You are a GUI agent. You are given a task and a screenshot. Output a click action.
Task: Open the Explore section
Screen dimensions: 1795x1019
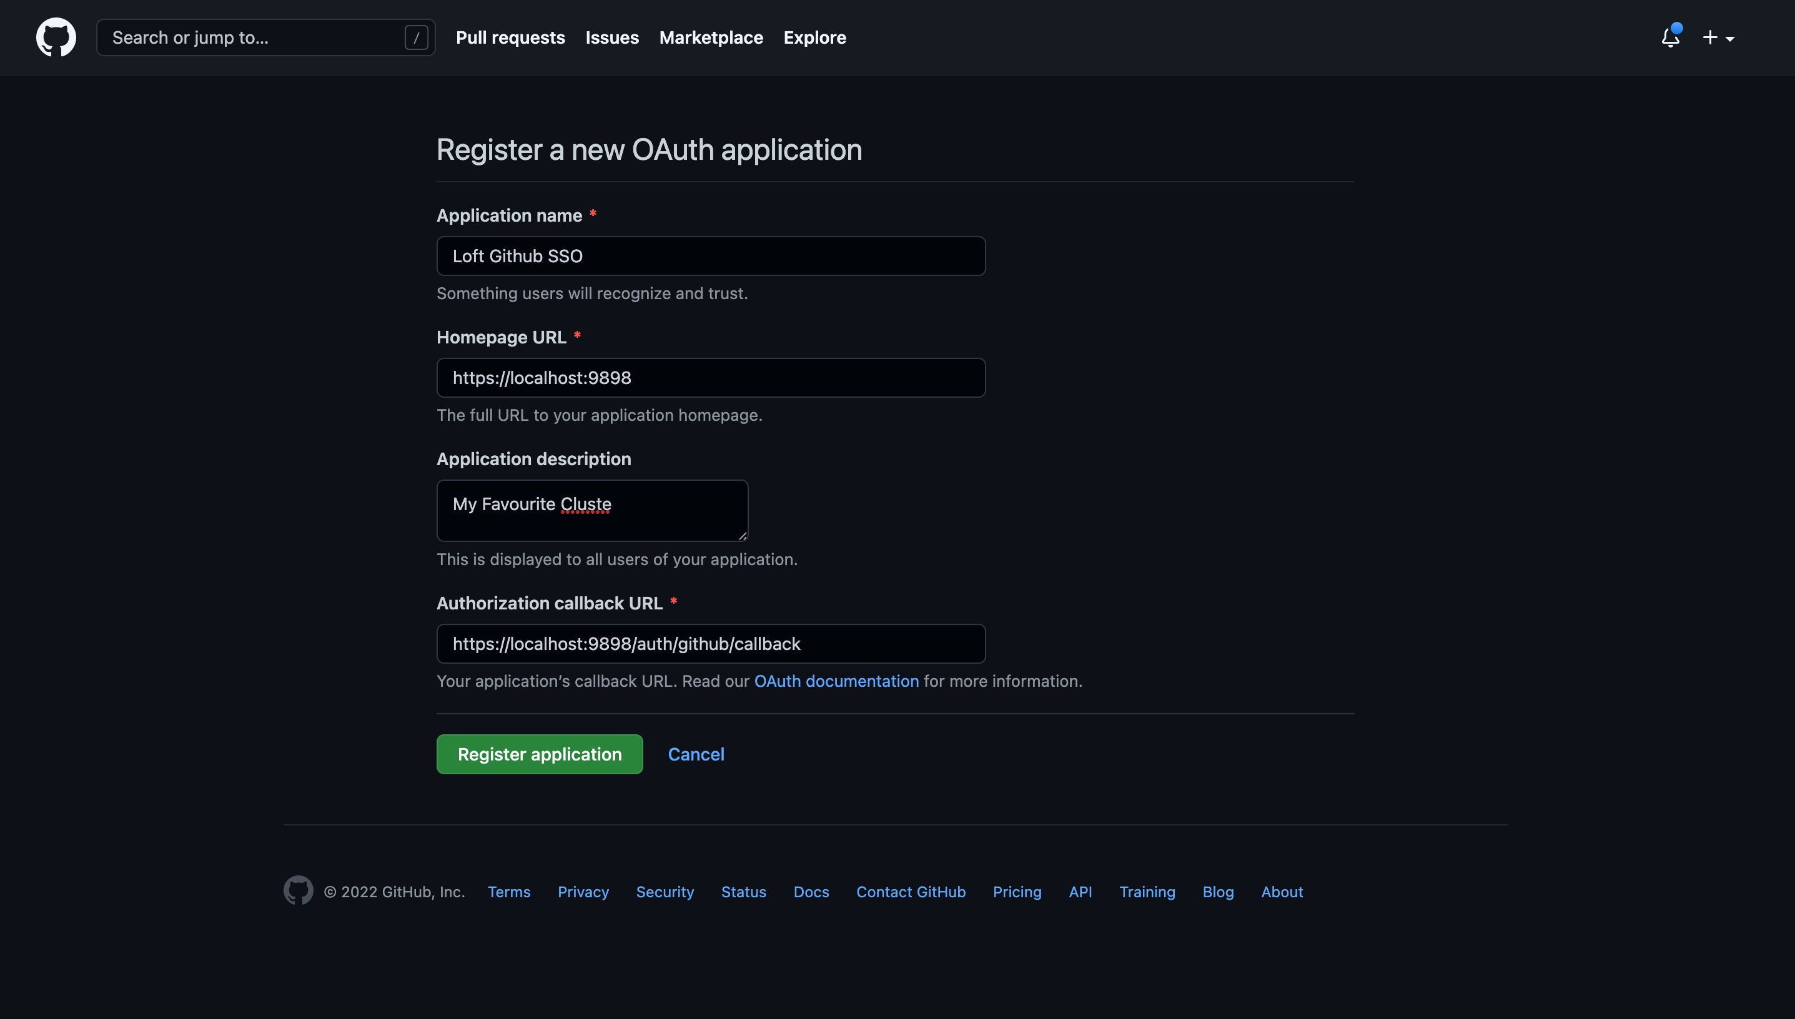click(814, 38)
